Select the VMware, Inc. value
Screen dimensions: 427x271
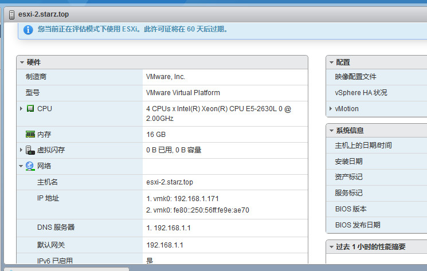click(x=166, y=77)
